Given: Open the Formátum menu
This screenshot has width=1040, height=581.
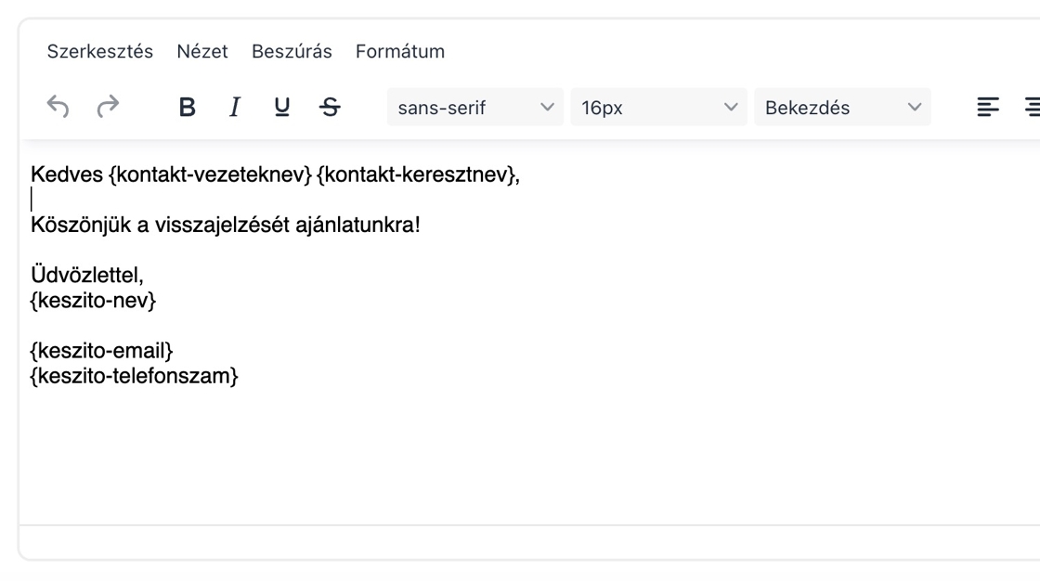Looking at the screenshot, I should (x=400, y=52).
